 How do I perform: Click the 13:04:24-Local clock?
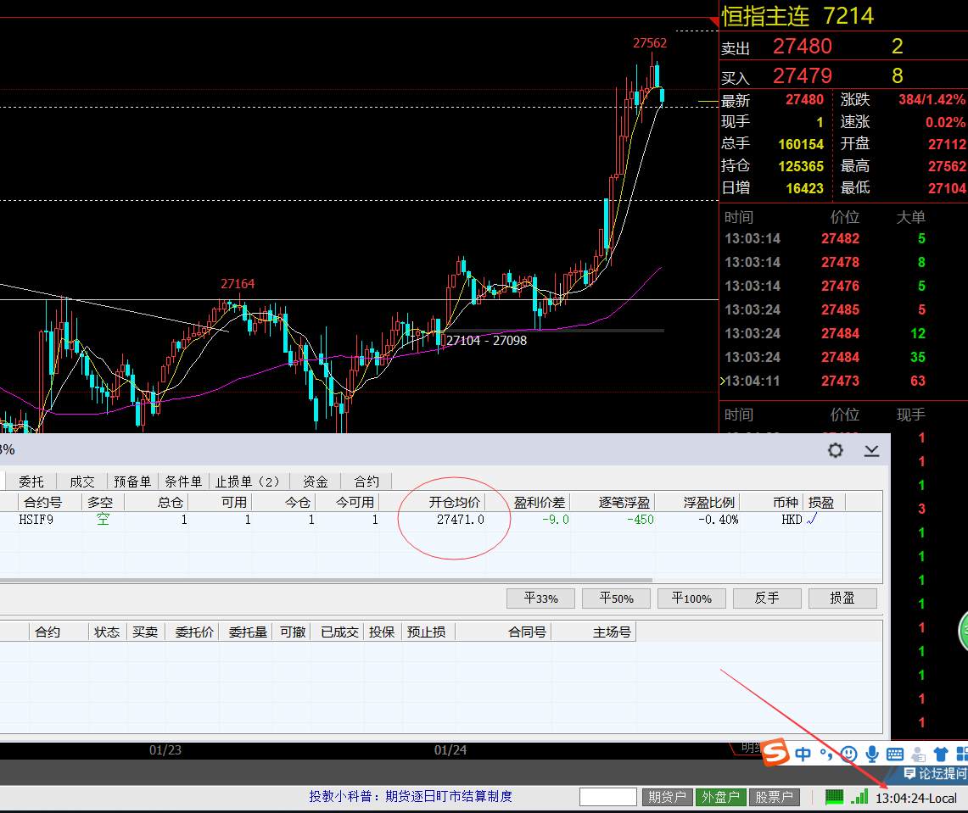point(916,799)
